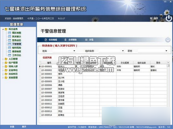Select the row cell LD-000003

pos(49,74)
